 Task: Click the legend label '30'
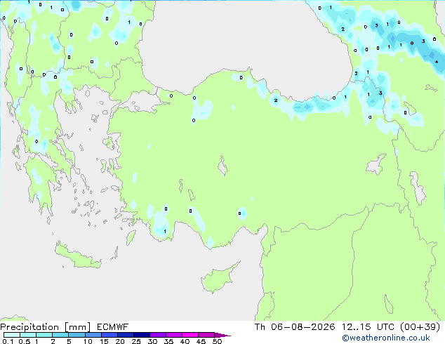[x=152, y=341]
